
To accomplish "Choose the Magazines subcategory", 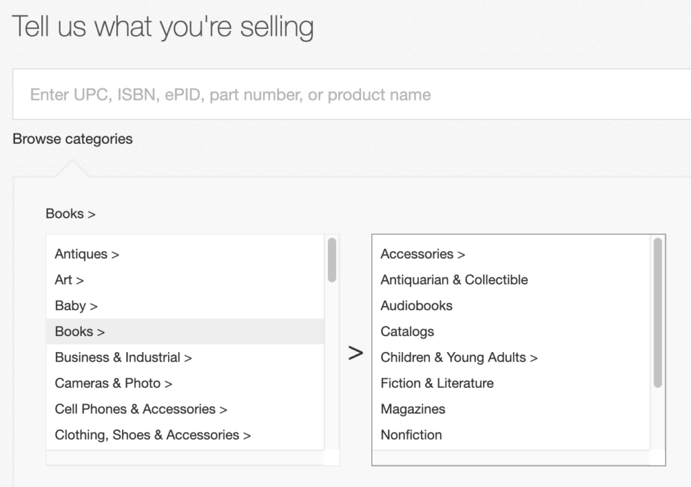I will pos(512,409).
